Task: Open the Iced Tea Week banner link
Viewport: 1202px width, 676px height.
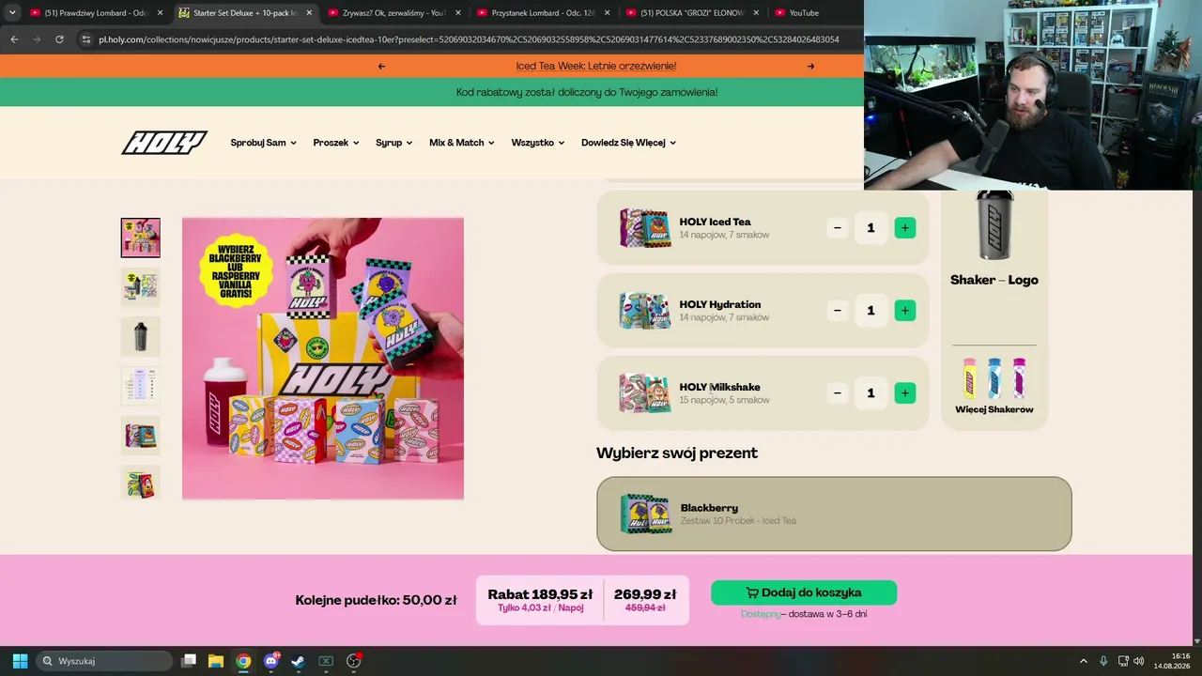Action: tap(596, 66)
